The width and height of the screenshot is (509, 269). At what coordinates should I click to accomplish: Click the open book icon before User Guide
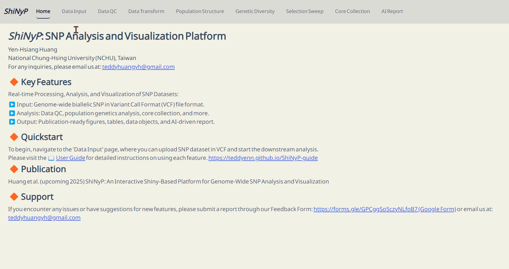pos(51,158)
